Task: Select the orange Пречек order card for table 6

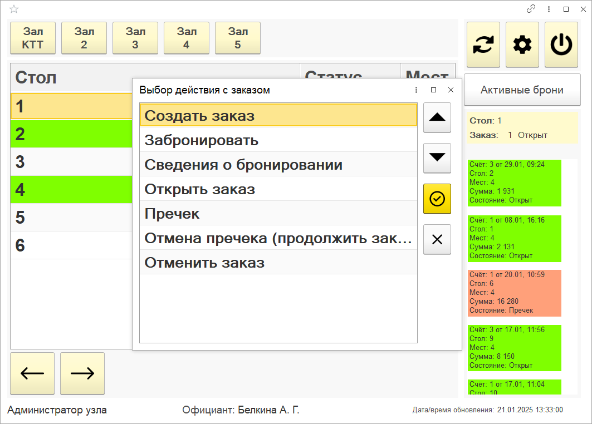Action: click(x=514, y=293)
